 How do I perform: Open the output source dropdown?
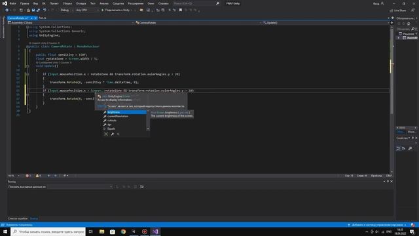coord(80,187)
